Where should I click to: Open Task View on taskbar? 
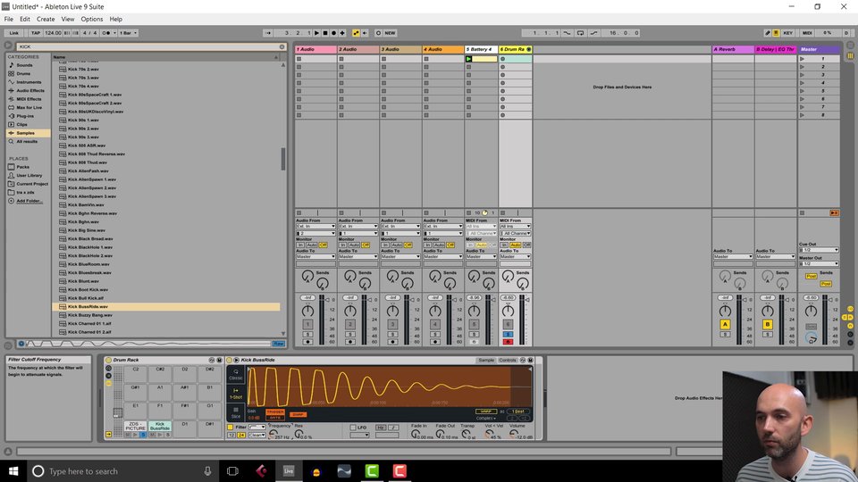coord(232,471)
